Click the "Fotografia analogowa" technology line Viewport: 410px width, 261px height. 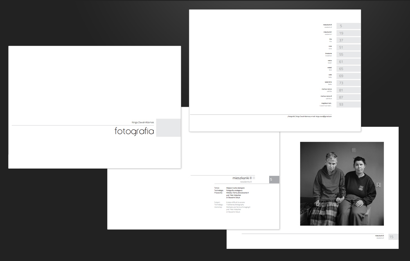(234, 191)
